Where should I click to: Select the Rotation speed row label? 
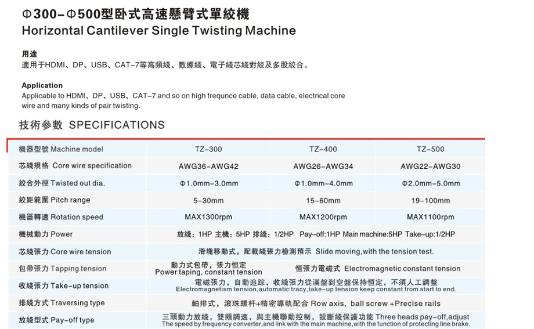coord(61,217)
